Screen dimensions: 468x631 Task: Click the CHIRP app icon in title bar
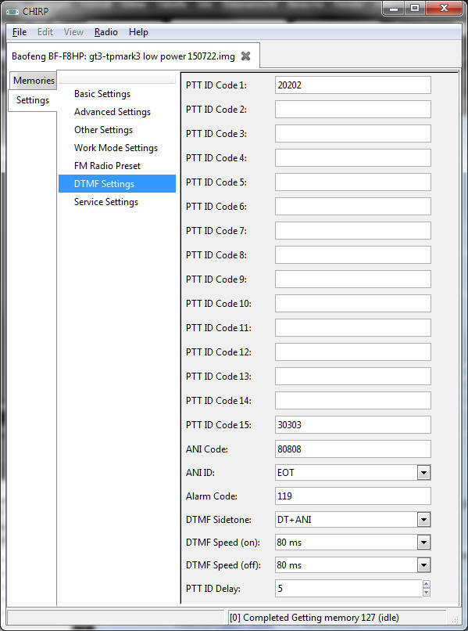coord(13,11)
